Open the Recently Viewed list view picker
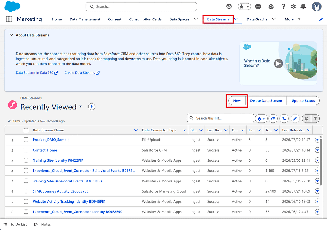The image size is (327, 230). coord(80,107)
